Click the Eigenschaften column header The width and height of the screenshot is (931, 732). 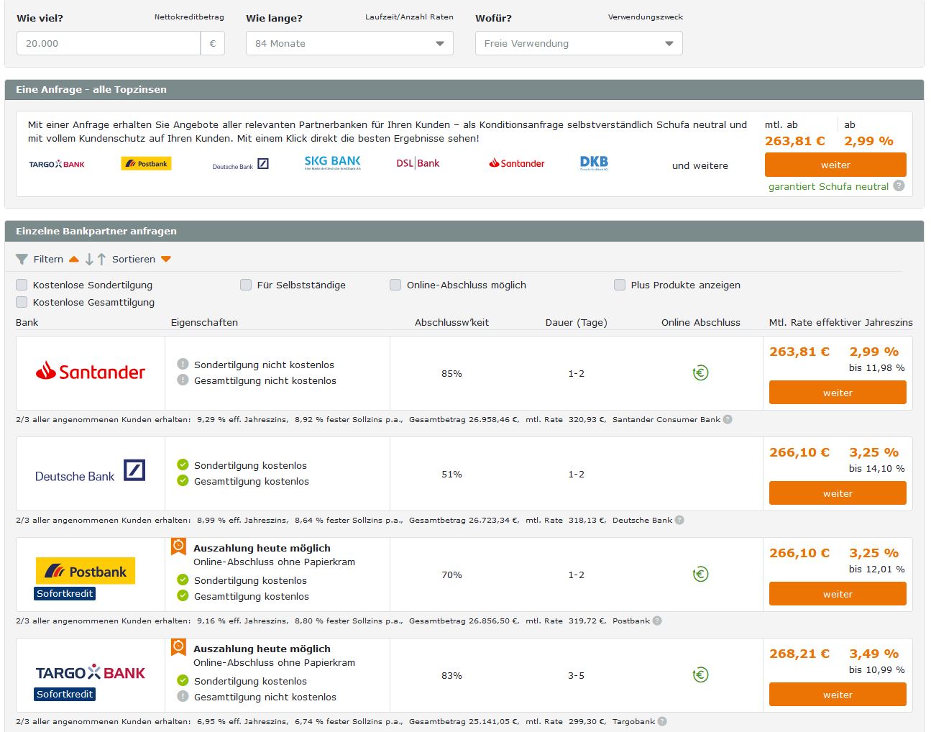tap(204, 322)
